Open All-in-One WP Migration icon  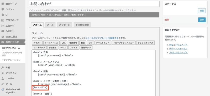(3, 89)
